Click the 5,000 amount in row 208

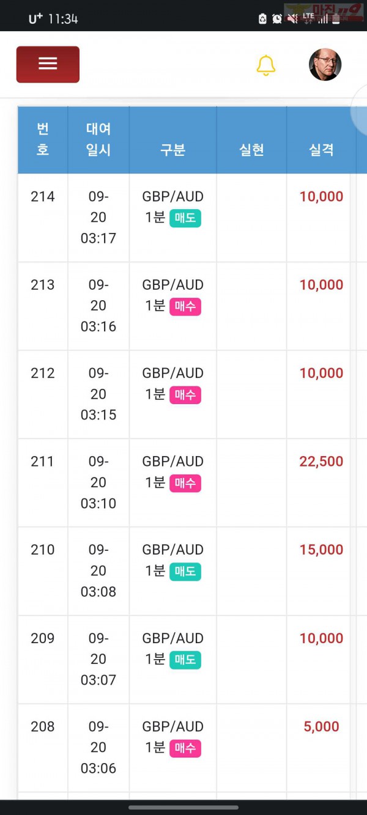point(321,726)
